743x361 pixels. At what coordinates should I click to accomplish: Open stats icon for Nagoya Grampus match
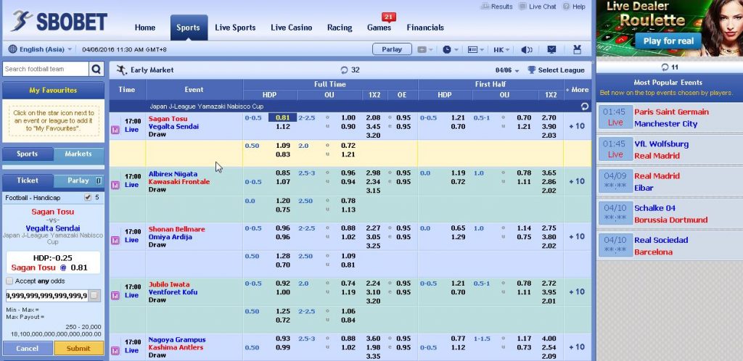click(x=115, y=351)
